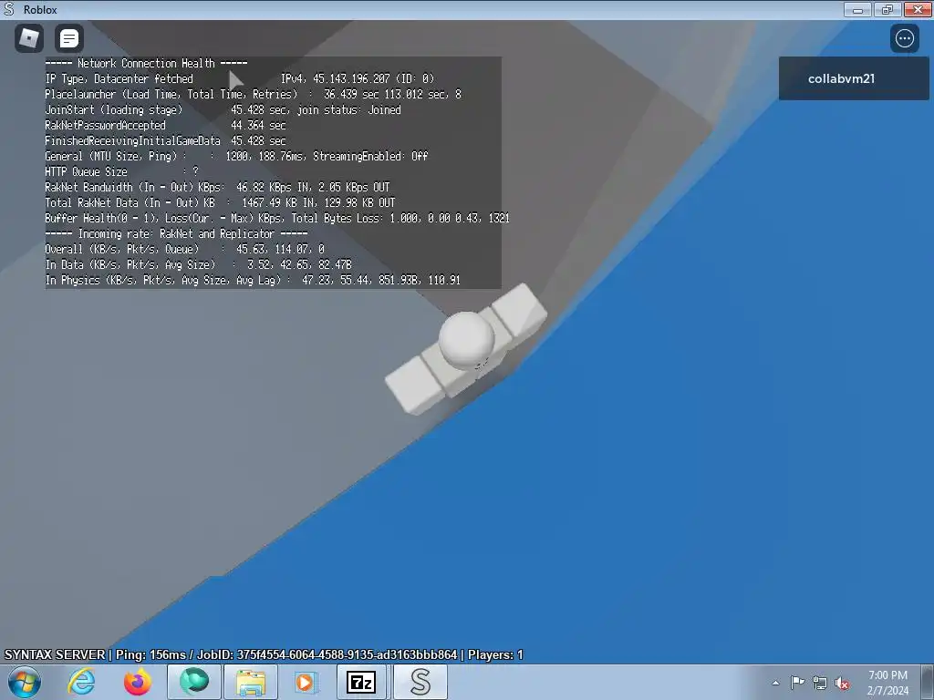Open the Action Center flag icon
934x700 pixels.
point(797,683)
